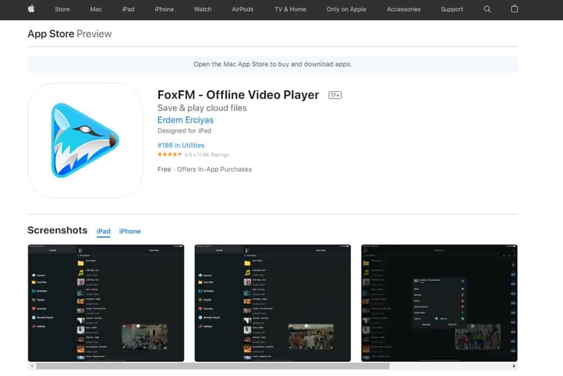
Task: Open the #186 in Utilities link
Action: coord(181,145)
